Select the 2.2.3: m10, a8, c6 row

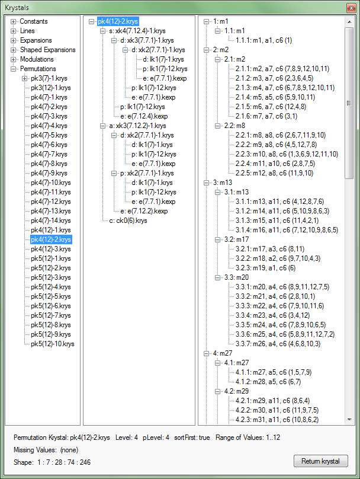[287, 154]
